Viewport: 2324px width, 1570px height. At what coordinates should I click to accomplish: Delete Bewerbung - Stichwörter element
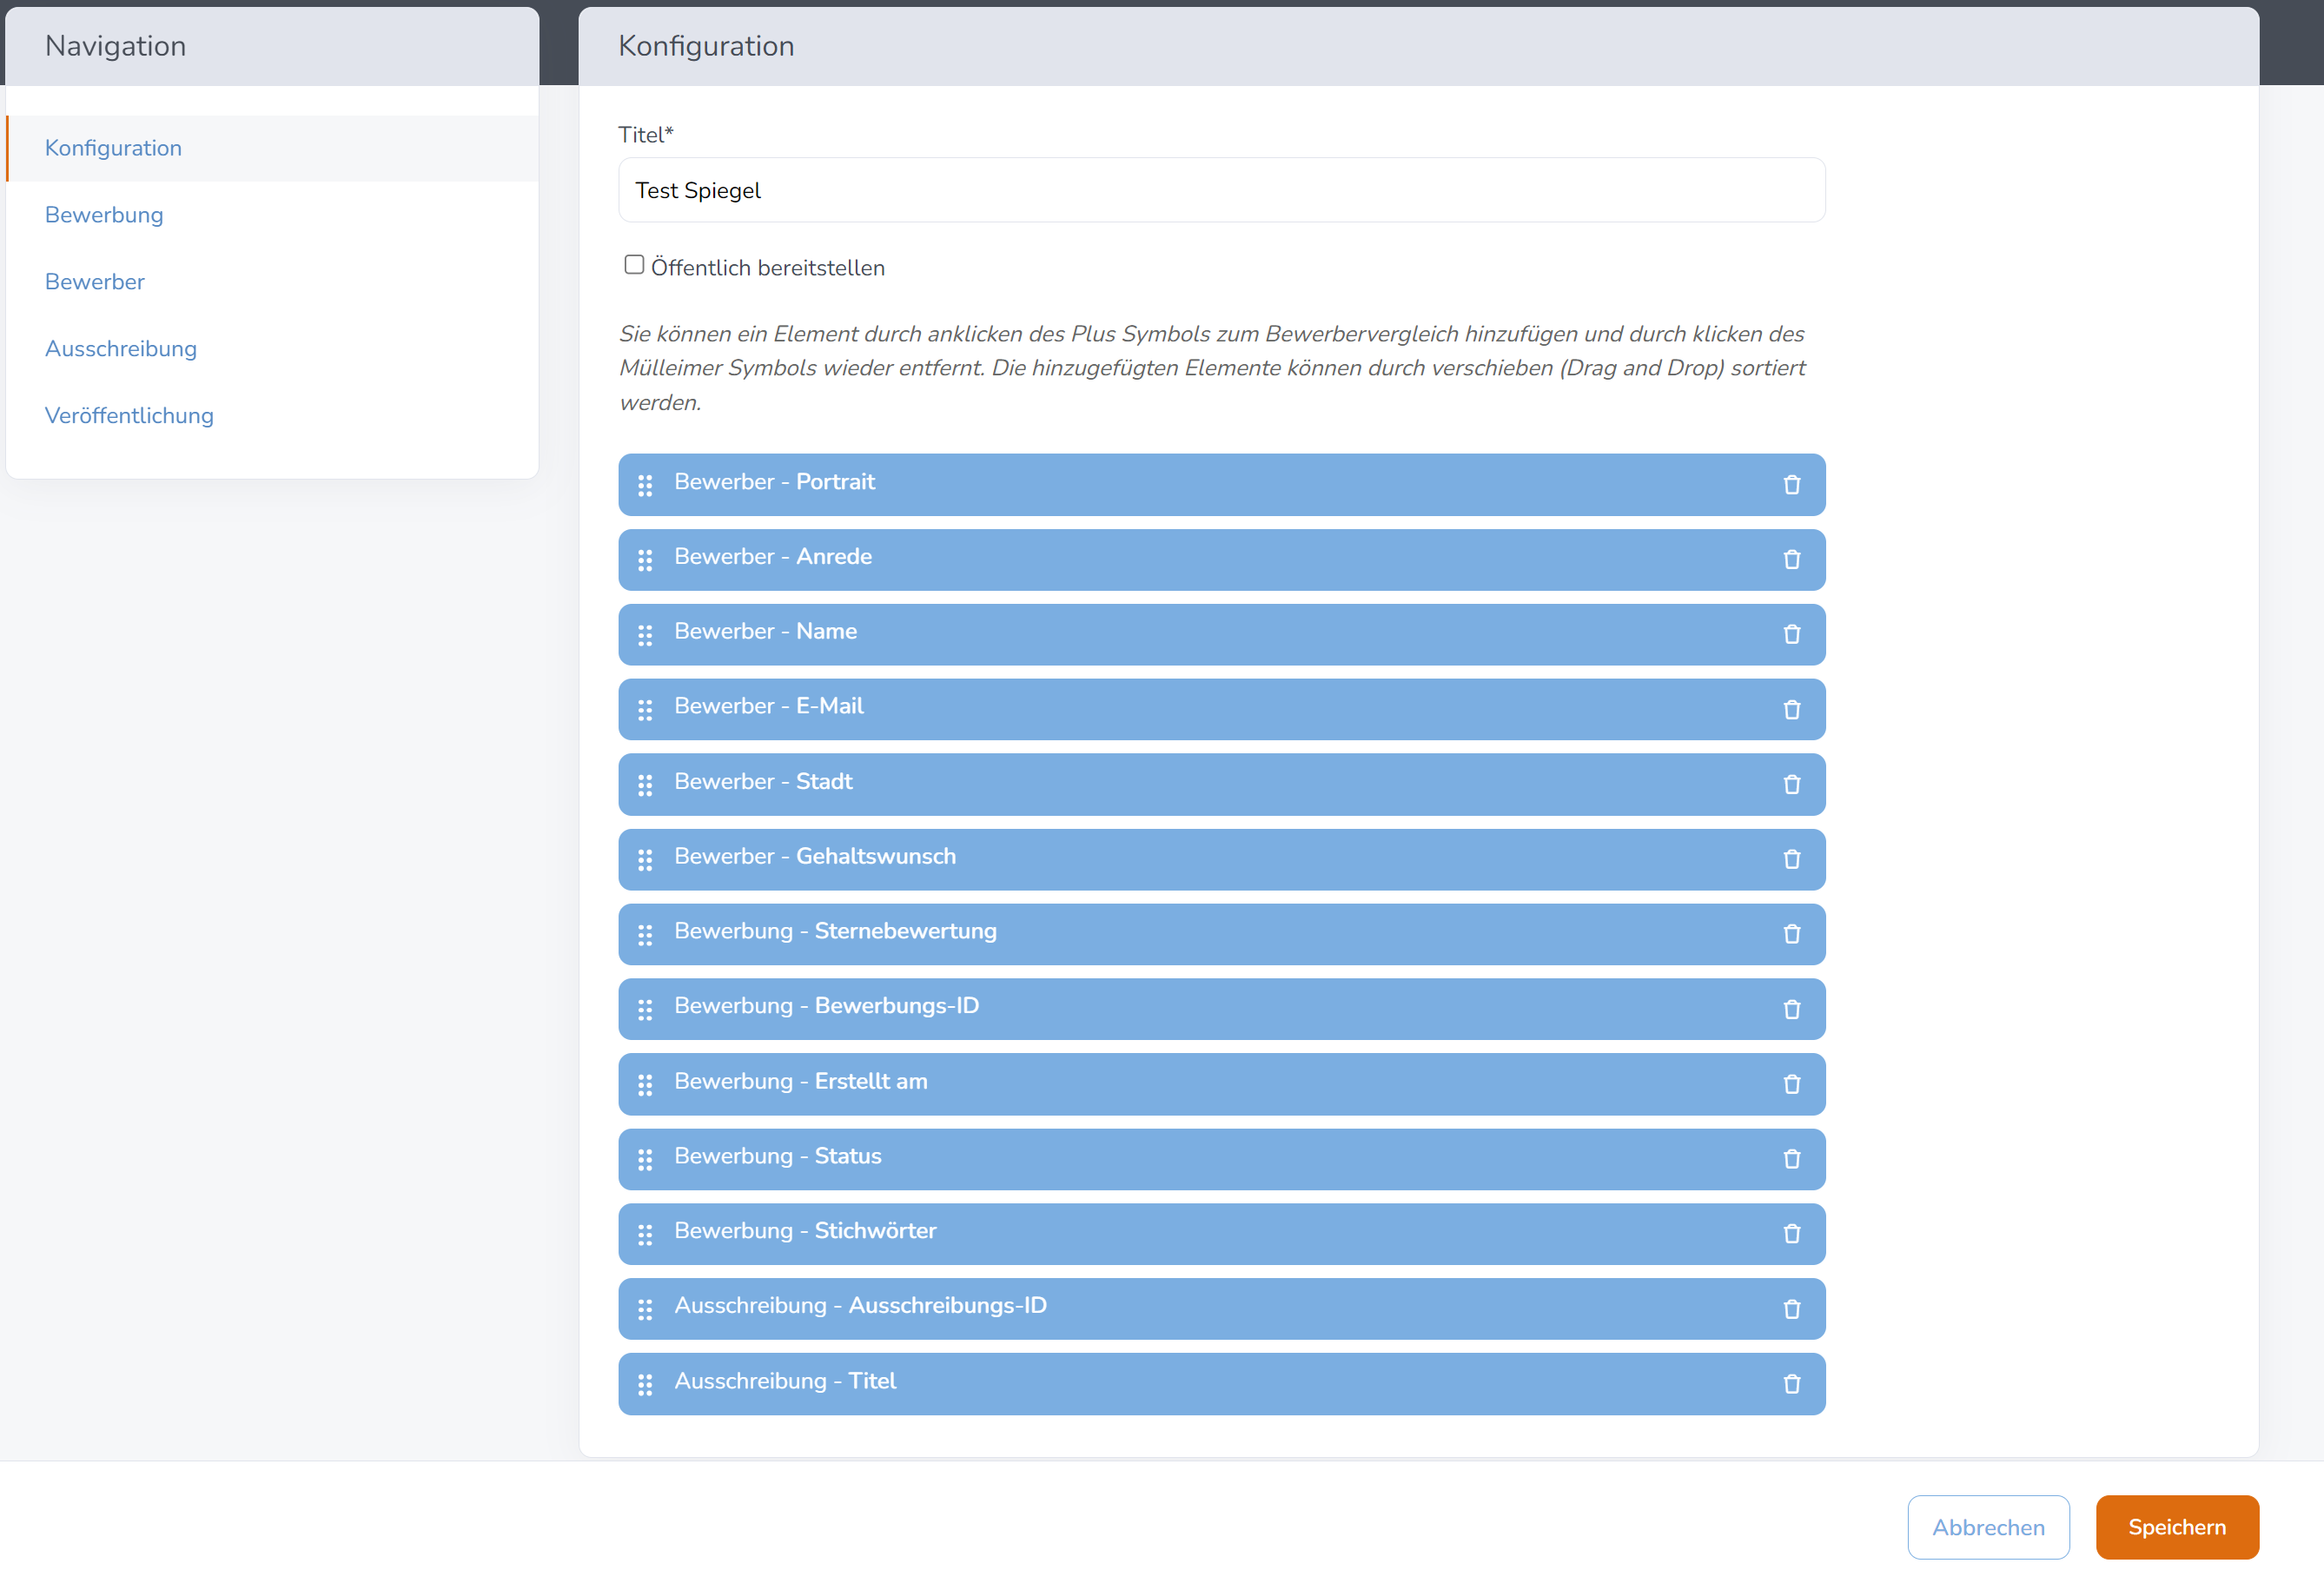pyautogui.click(x=1791, y=1235)
